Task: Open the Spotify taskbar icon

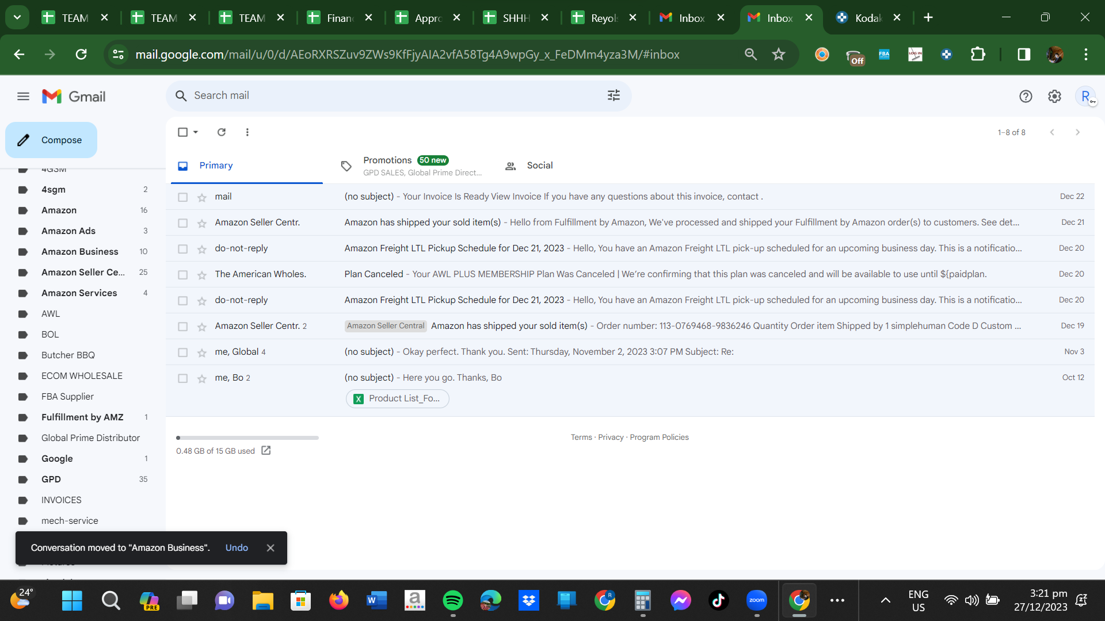Action: coord(453,600)
